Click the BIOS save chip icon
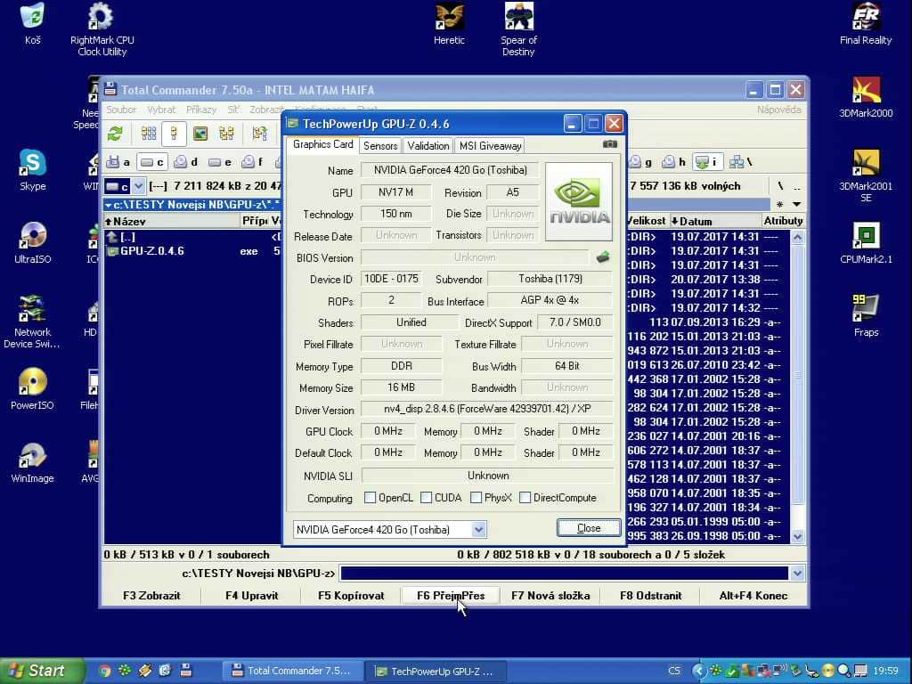 (603, 256)
